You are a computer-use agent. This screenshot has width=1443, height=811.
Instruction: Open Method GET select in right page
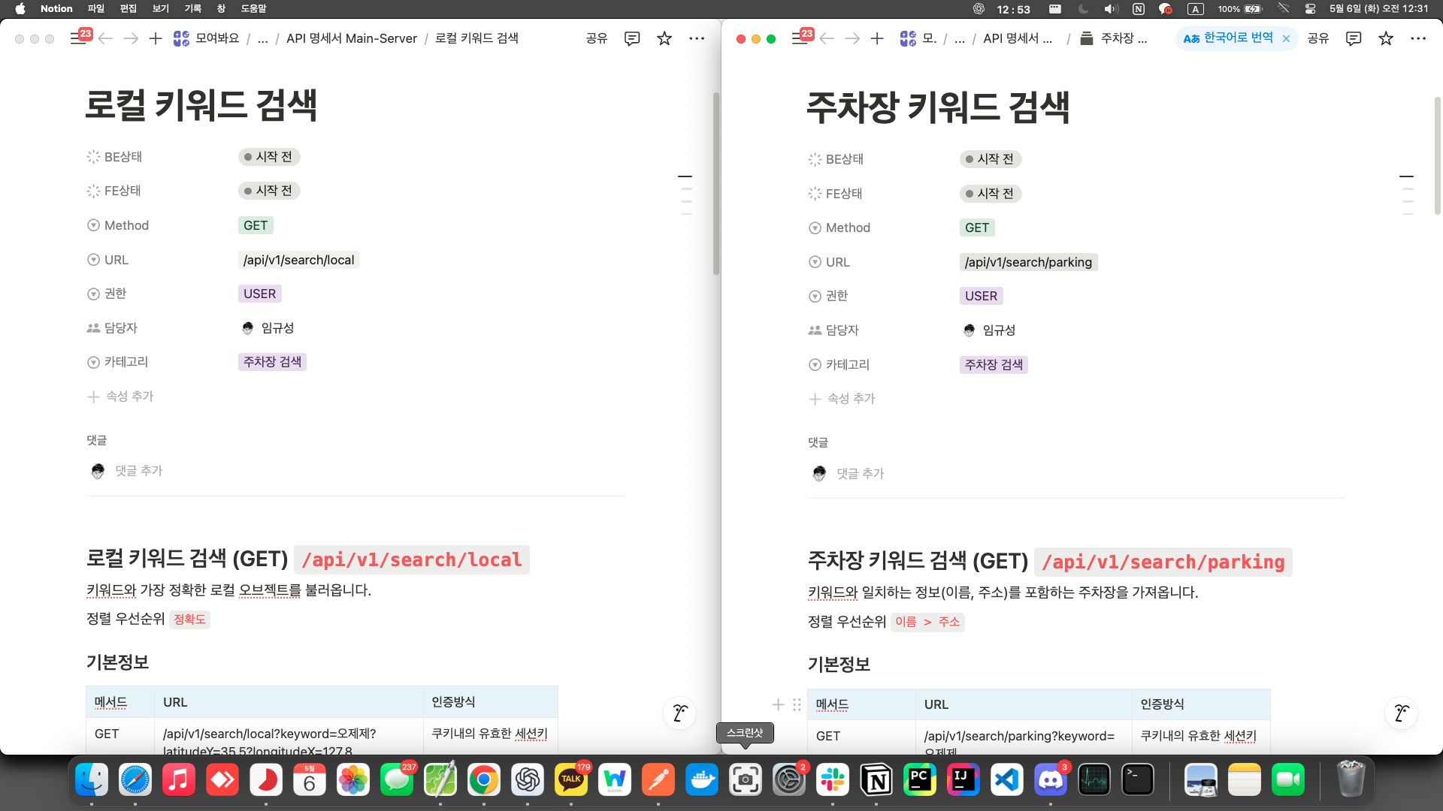(x=976, y=228)
